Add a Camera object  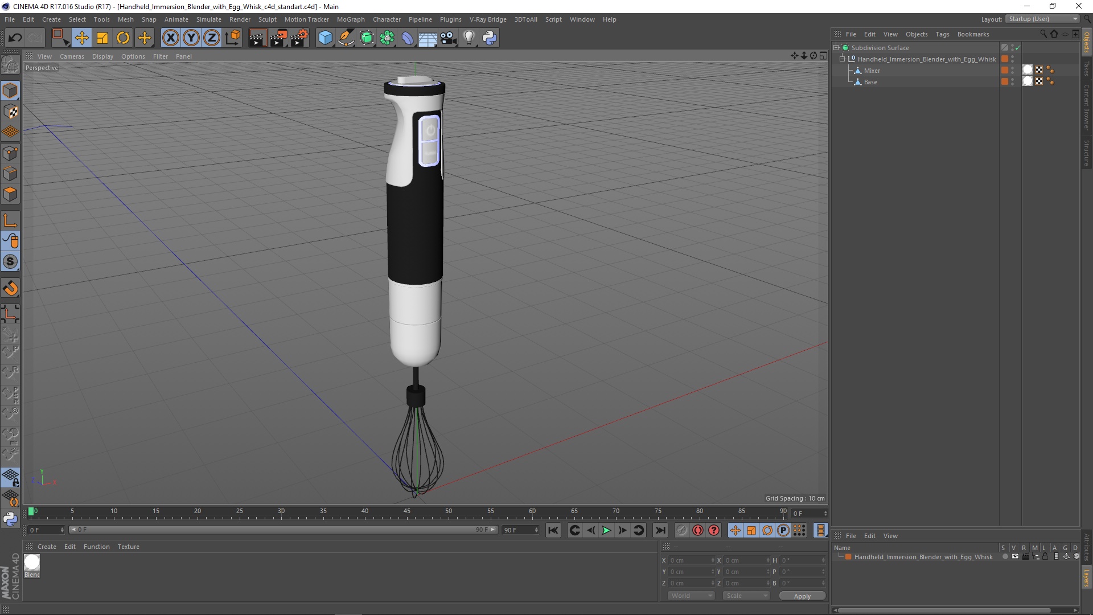click(x=449, y=38)
